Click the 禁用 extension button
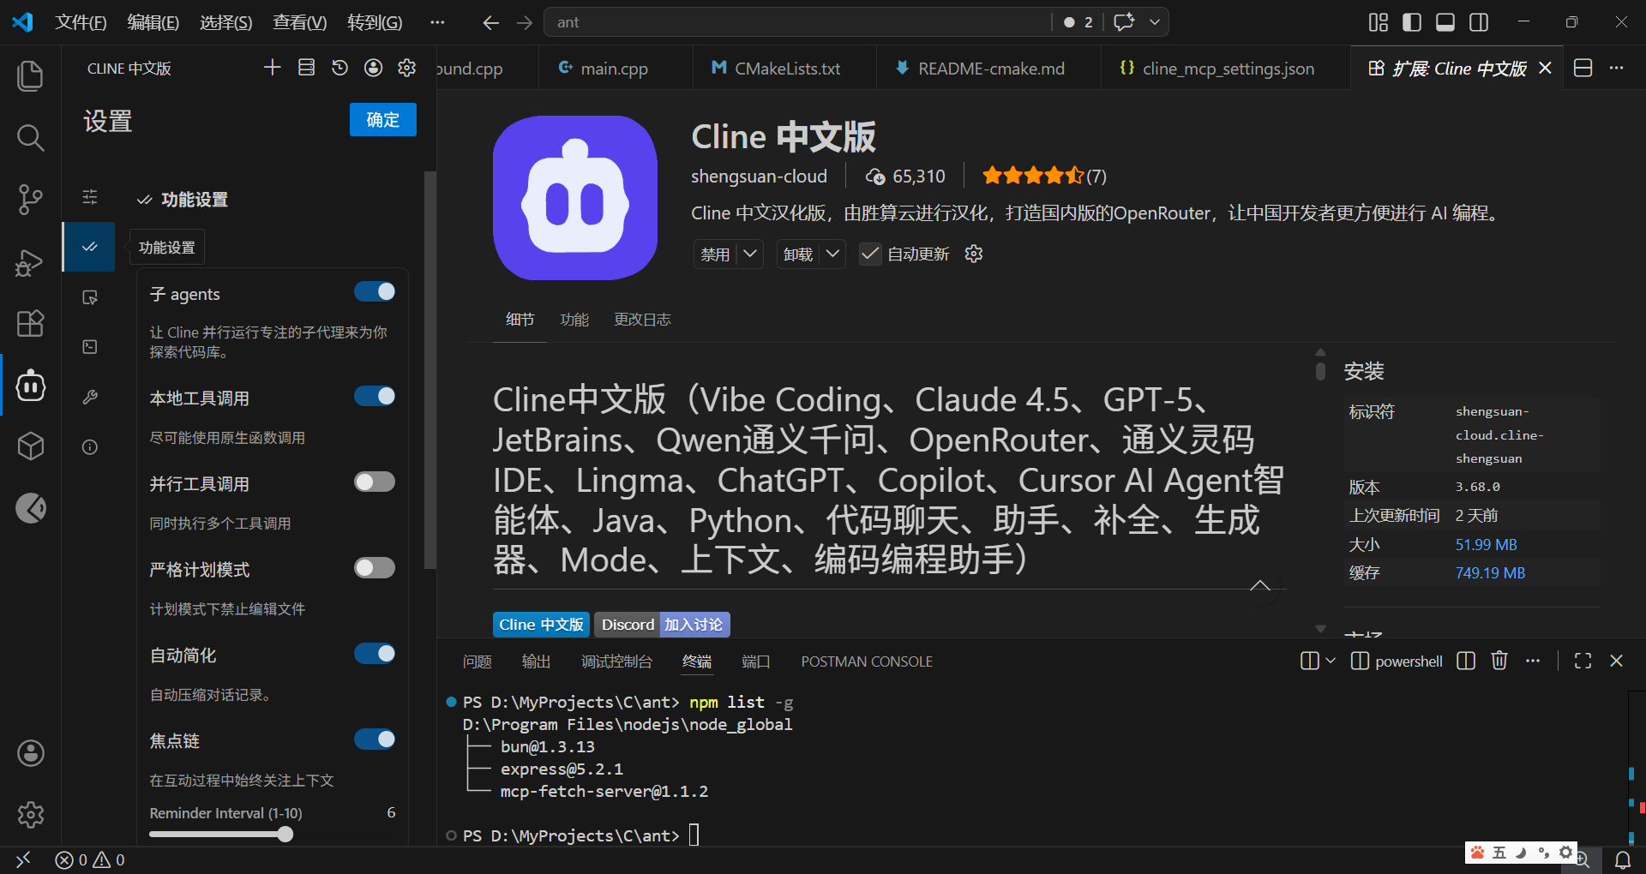The width and height of the screenshot is (1646, 874). [715, 254]
